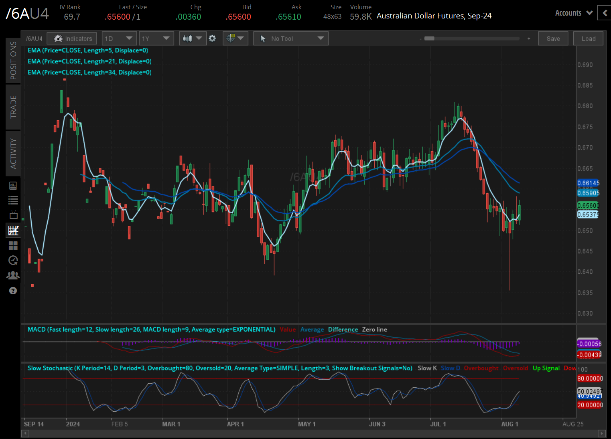Toggle the Slow D line visibility
611x439 pixels.
tap(450, 368)
